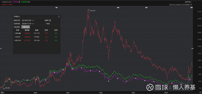Viewport: 202px width, 94px height.
Task: Switch to the 单股统计 tab
Action: tap(17, 27)
